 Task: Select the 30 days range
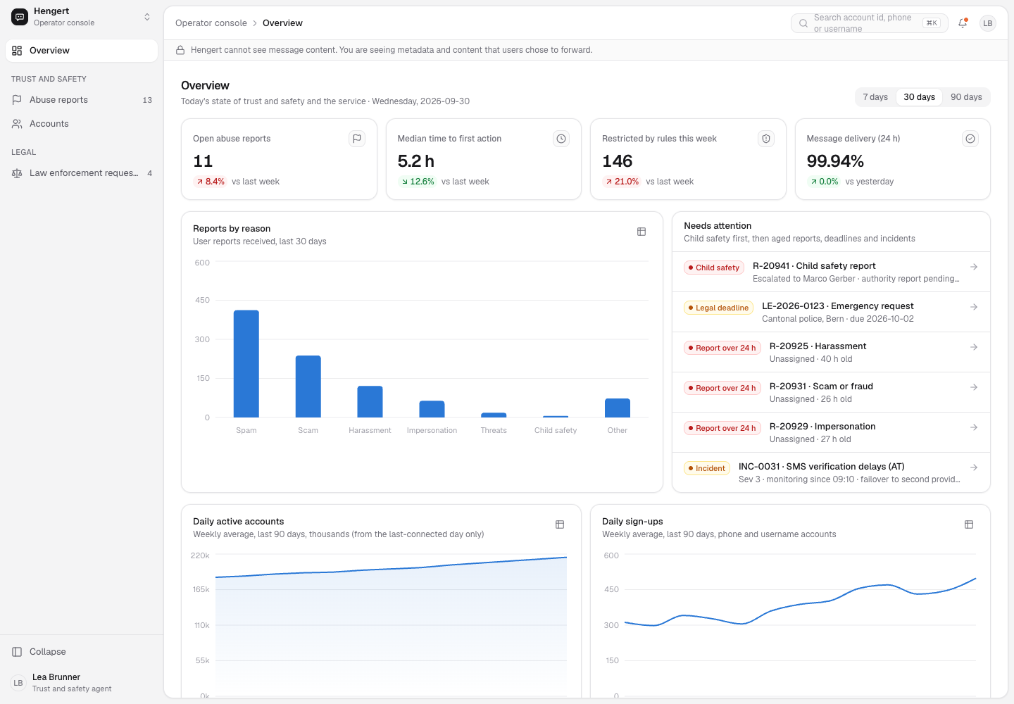pos(920,97)
